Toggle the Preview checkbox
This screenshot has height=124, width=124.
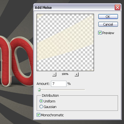click(x=100, y=33)
